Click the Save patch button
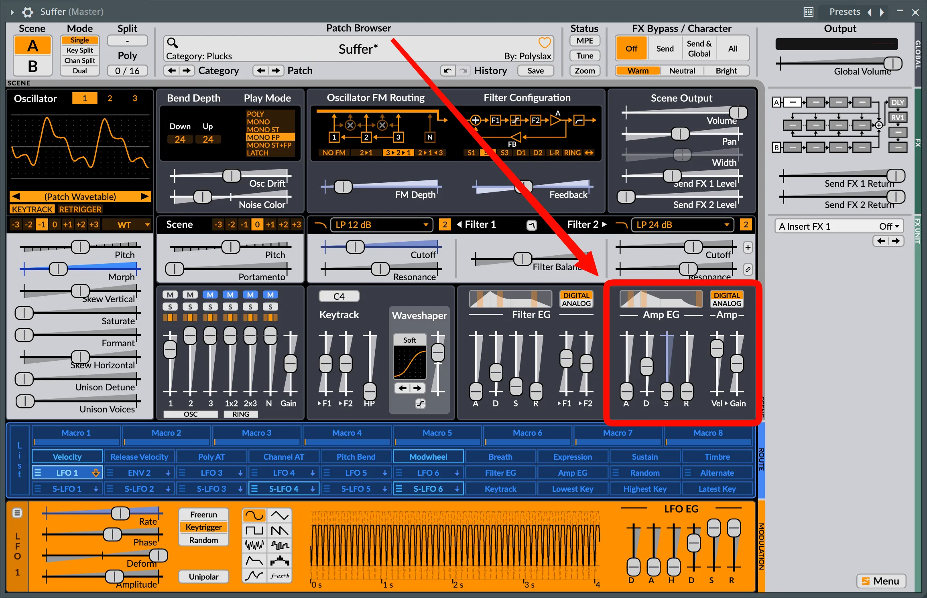This screenshot has width=927, height=598. coord(535,71)
